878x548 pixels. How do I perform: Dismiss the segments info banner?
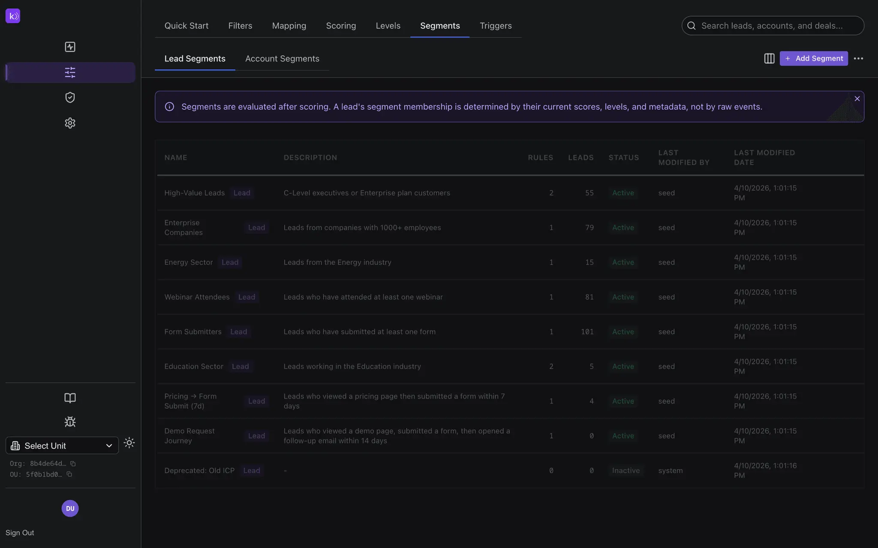pyautogui.click(x=857, y=98)
